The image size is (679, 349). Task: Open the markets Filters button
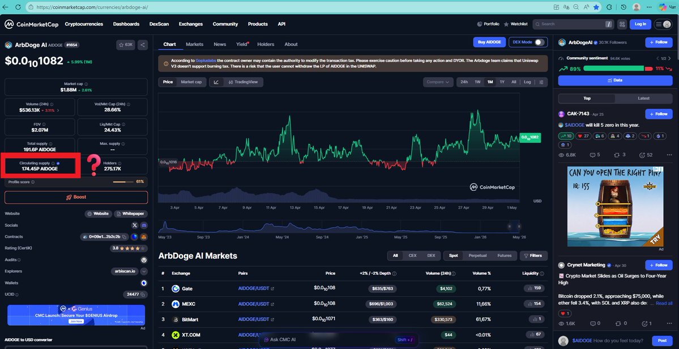(533, 256)
